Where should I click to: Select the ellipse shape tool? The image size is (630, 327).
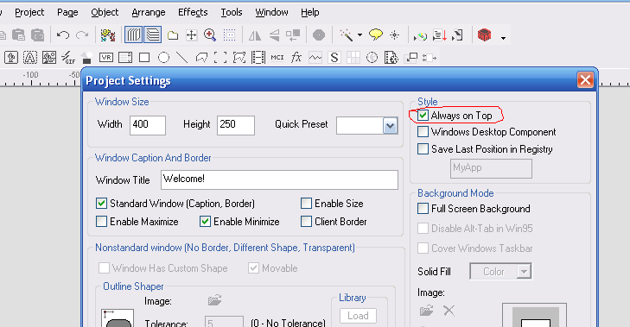pos(163,58)
